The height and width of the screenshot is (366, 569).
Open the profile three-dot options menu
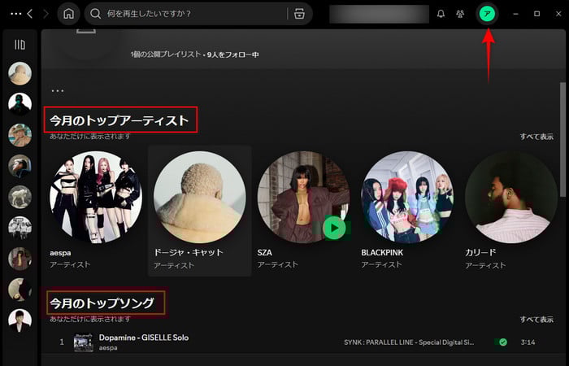click(x=58, y=91)
